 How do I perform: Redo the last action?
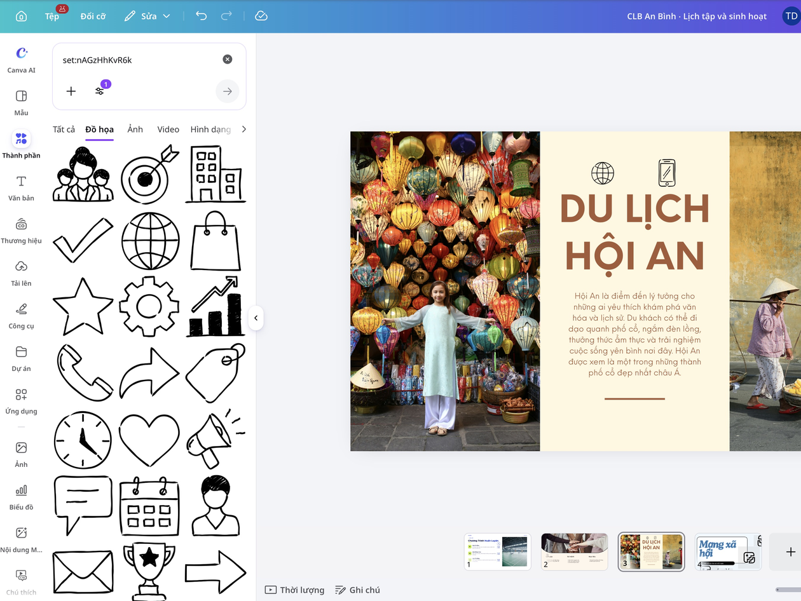coord(226,16)
